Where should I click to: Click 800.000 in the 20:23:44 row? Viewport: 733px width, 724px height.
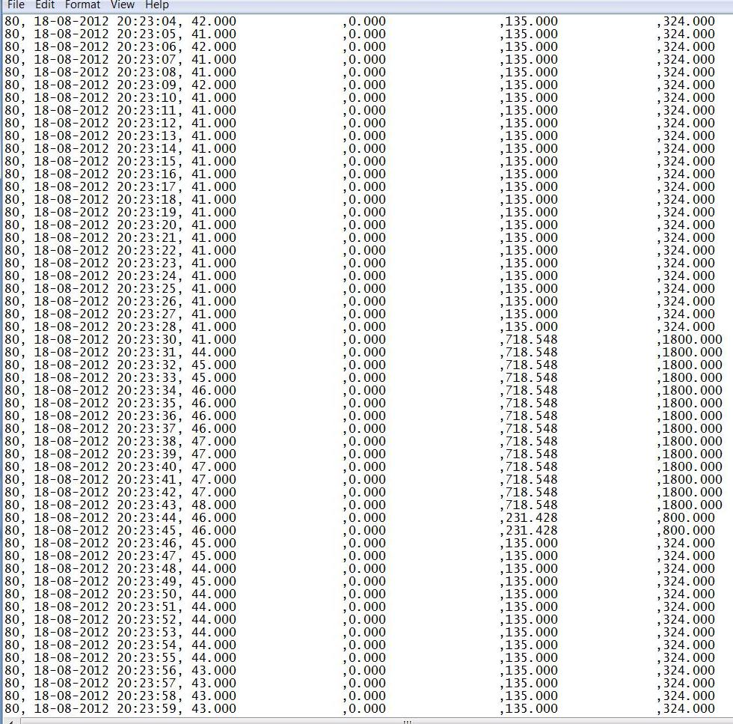pos(689,517)
